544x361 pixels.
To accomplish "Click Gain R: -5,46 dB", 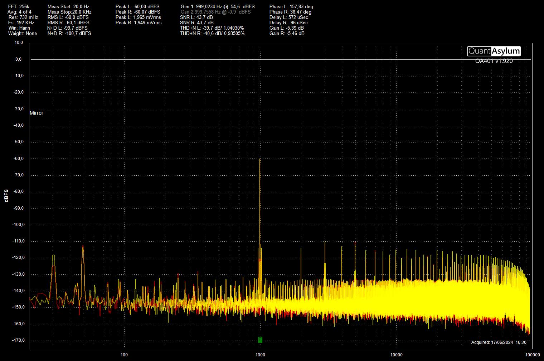I will pyautogui.click(x=287, y=33).
